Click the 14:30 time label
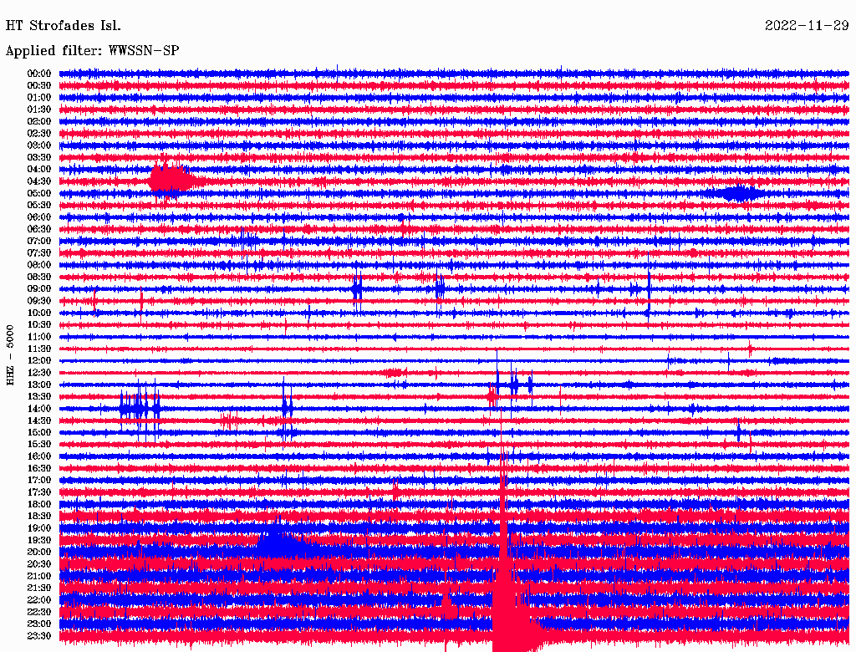The width and height of the screenshot is (856, 652). (x=39, y=420)
